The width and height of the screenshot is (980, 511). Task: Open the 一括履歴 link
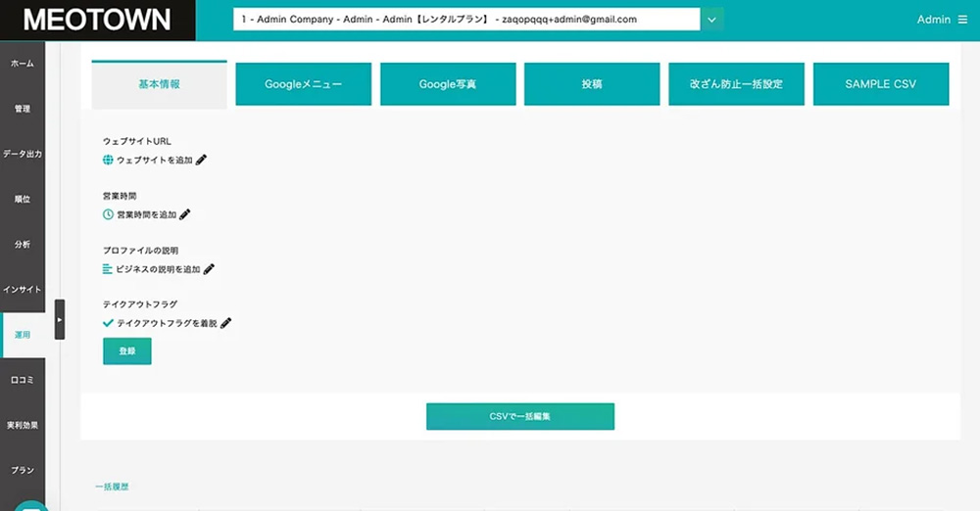[112, 487]
